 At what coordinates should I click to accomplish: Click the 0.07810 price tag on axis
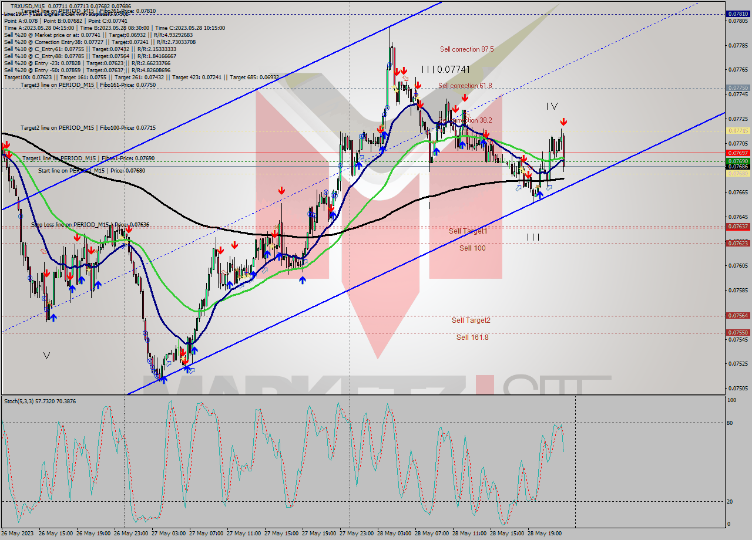(x=738, y=14)
